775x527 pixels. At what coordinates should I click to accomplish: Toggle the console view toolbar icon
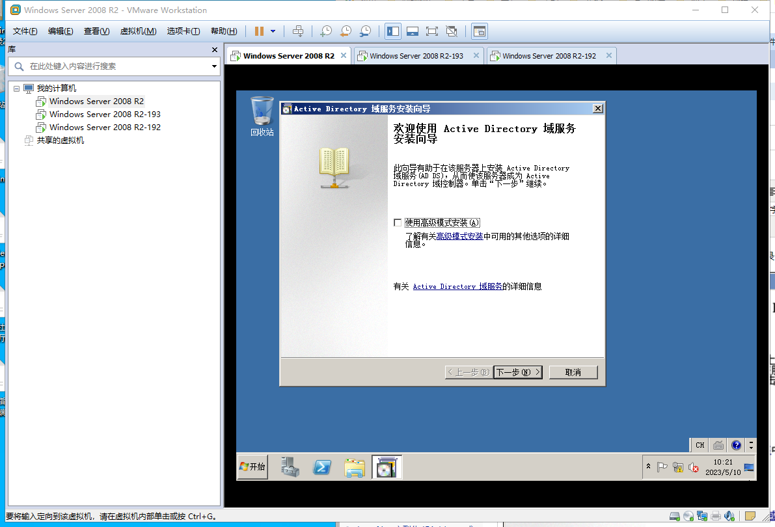480,31
